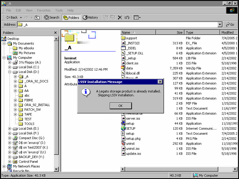Image resolution: width=239 pixels, height=179 pixels.
Task: Click the Undo toolbar icon
Action: [x=127, y=18]
